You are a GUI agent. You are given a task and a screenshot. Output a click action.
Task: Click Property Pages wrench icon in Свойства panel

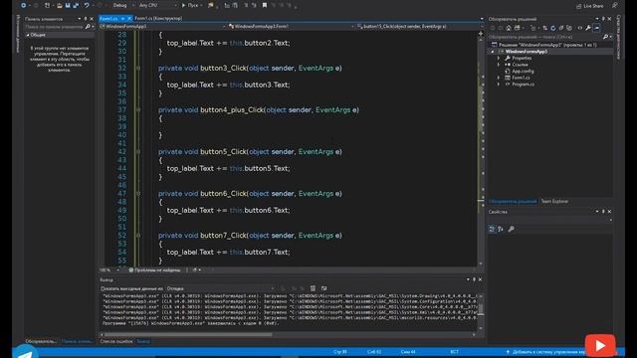click(x=511, y=230)
